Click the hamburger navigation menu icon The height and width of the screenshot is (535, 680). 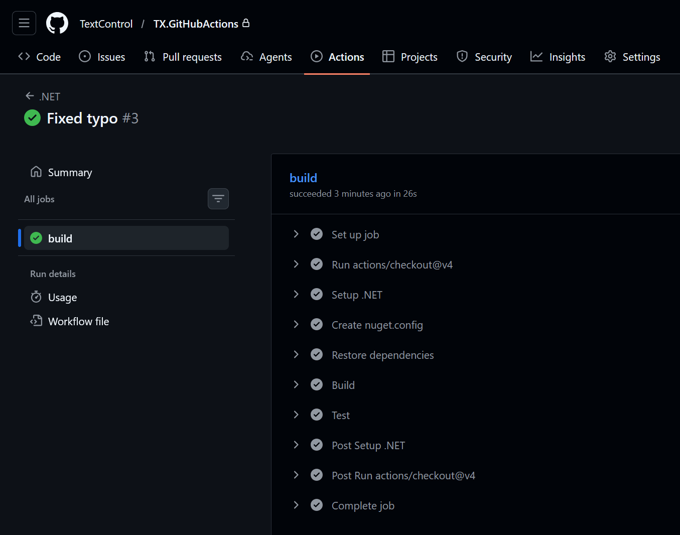[x=24, y=23]
